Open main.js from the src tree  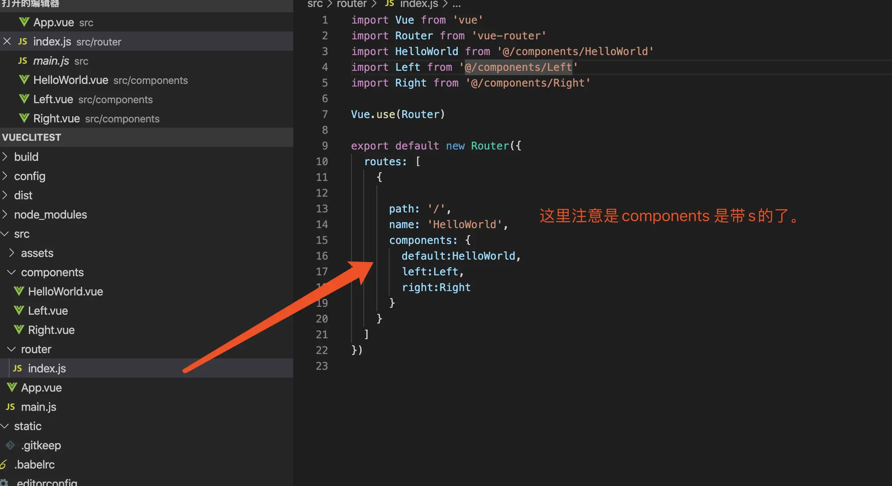coord(39,407)
